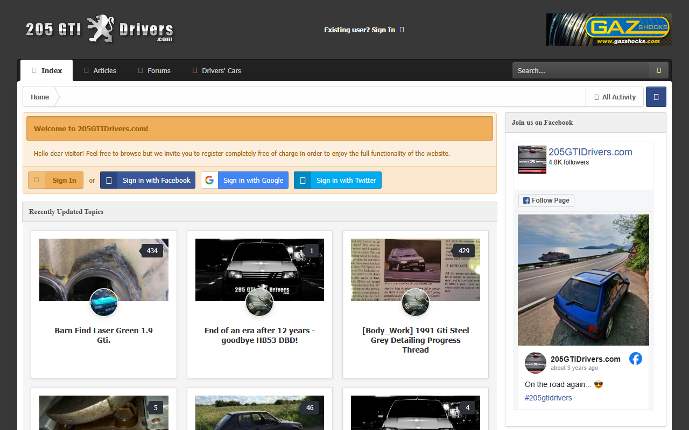Click the 46 replies badge on the topic card
This screenshot has height=430, width=689.
310,408
